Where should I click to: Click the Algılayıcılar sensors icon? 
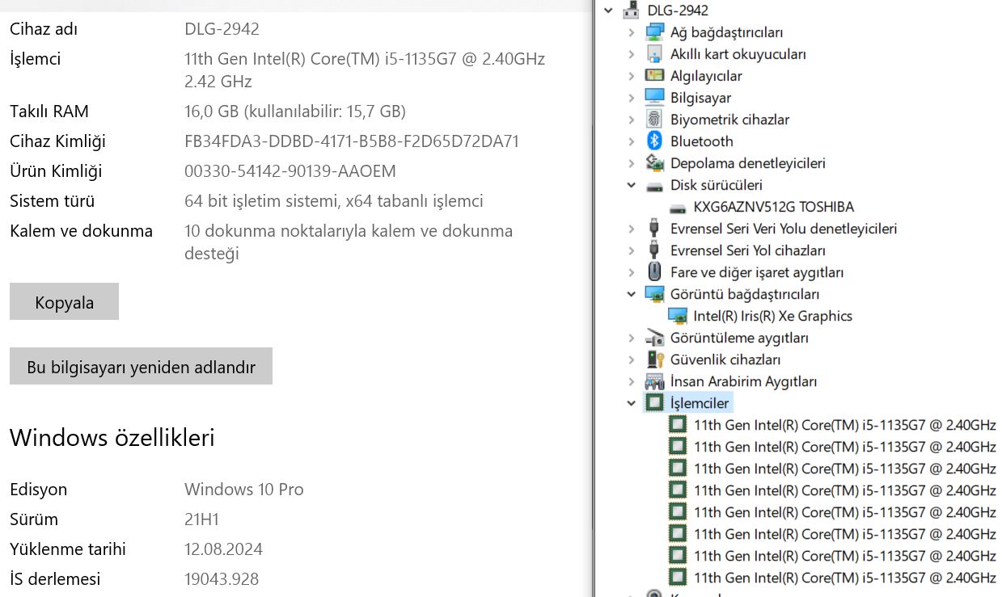click(x=654, y=76)
